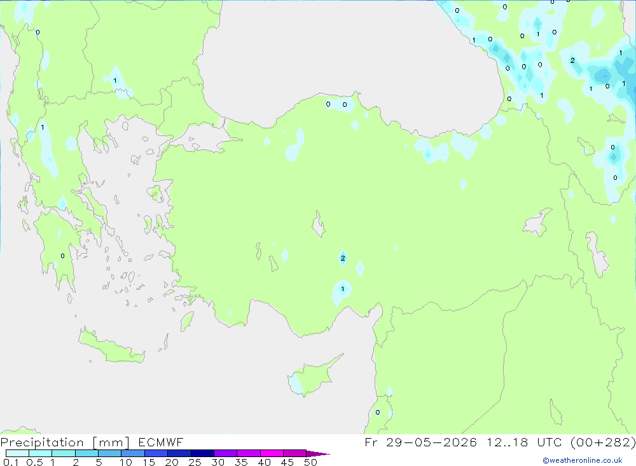Click the "Fr 29-05-2026" date text
The image size is (636, 466).
[420, 442]
